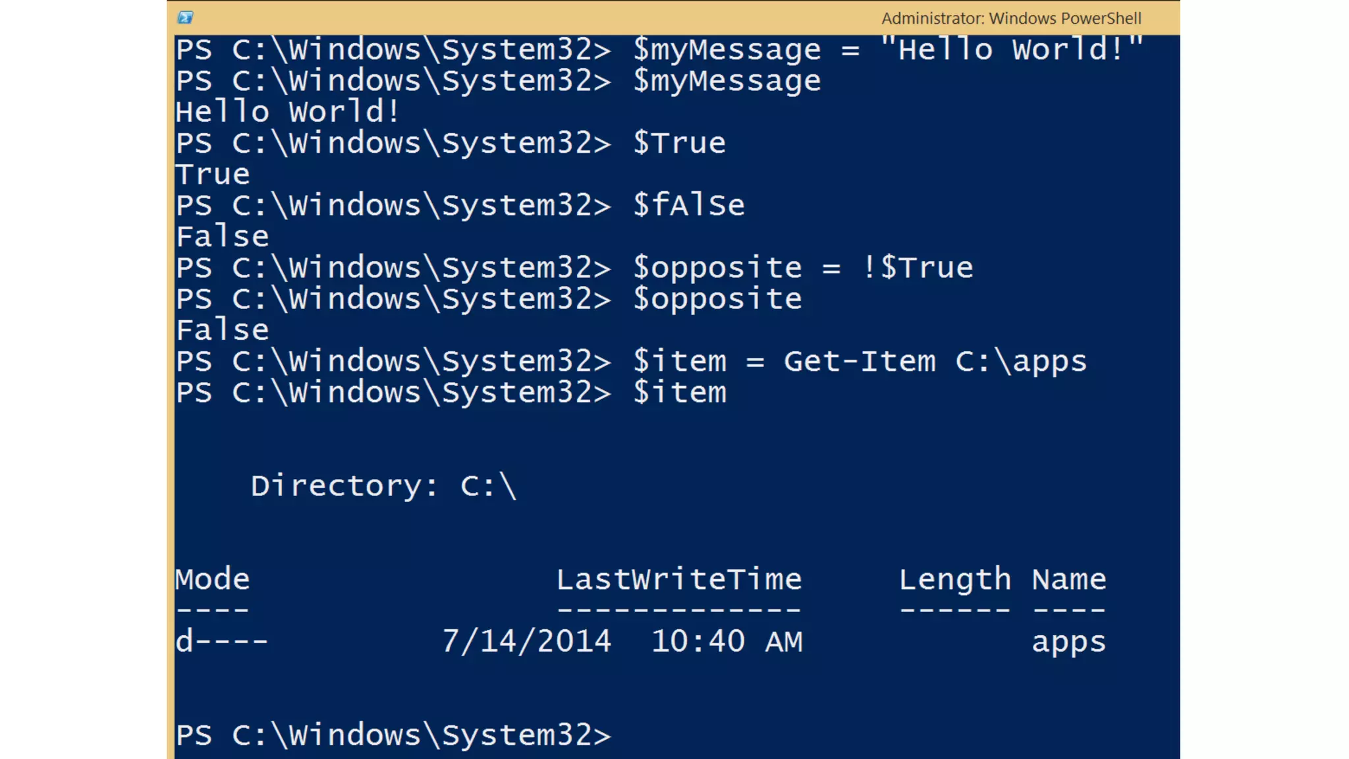Click the Length column header
The width and height of the screenshot is (1349, 759).
pos(954,580)
